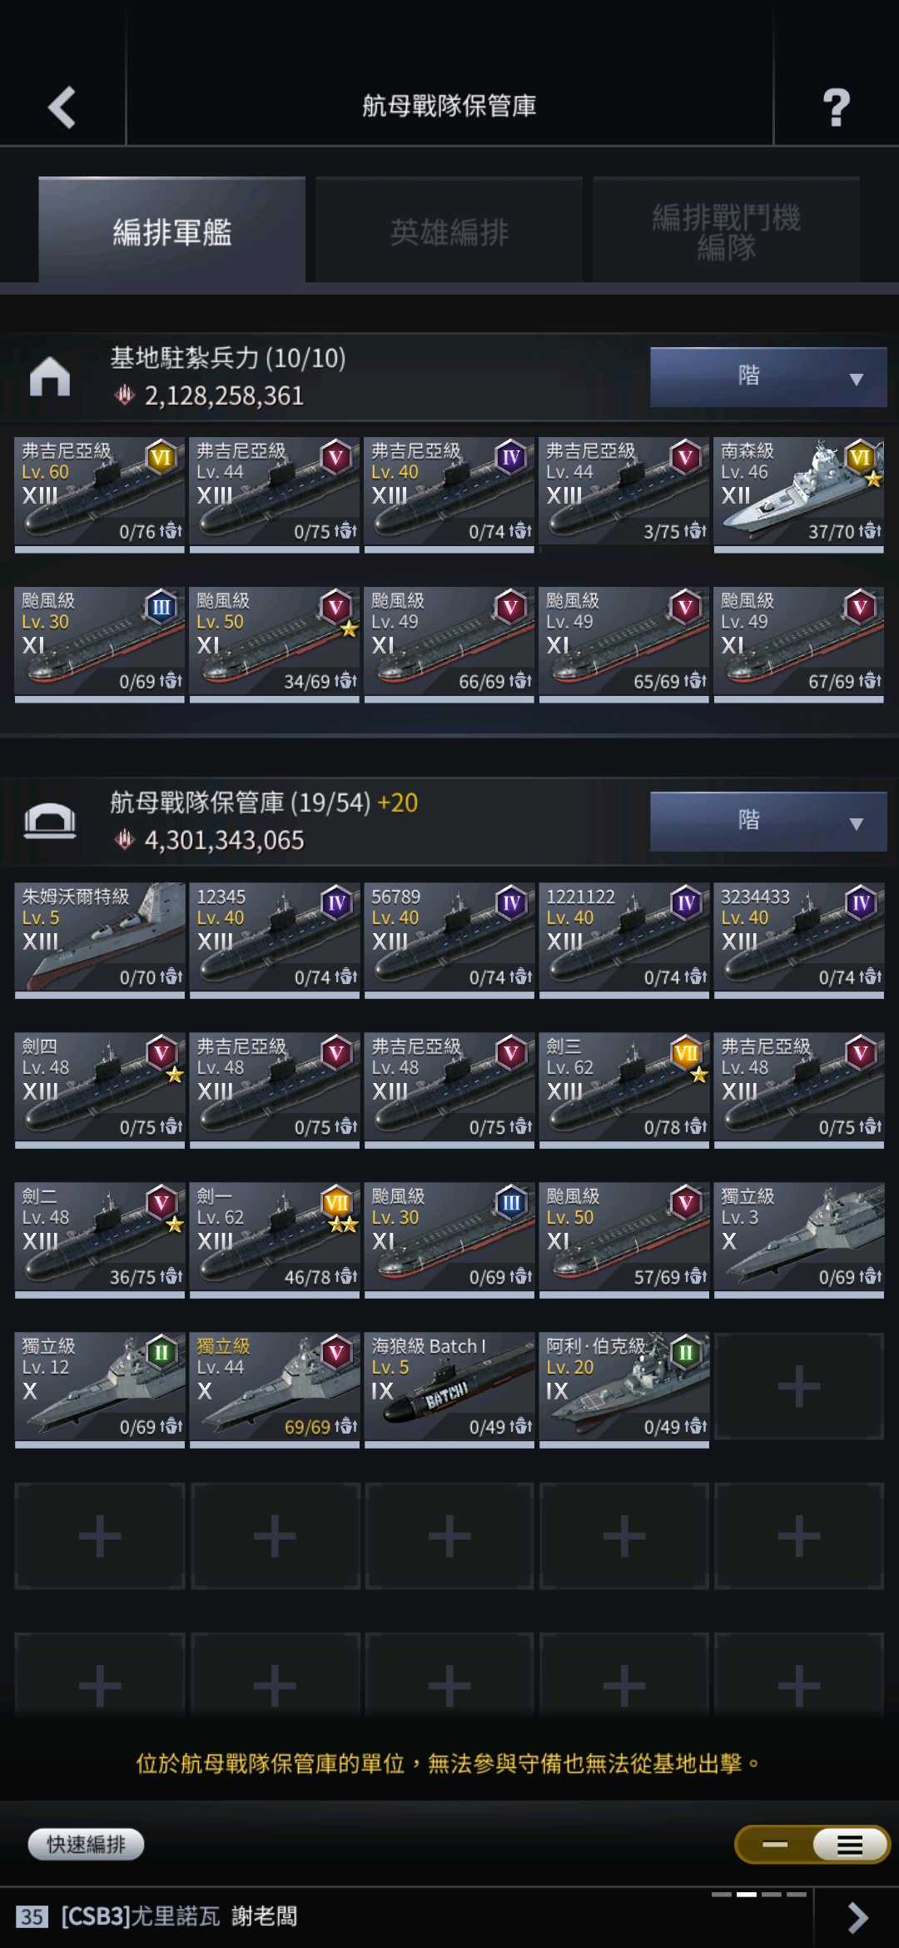899x1948 pixels.
Task: Click the 快速編排 button
Action: tap(86, 1844)
